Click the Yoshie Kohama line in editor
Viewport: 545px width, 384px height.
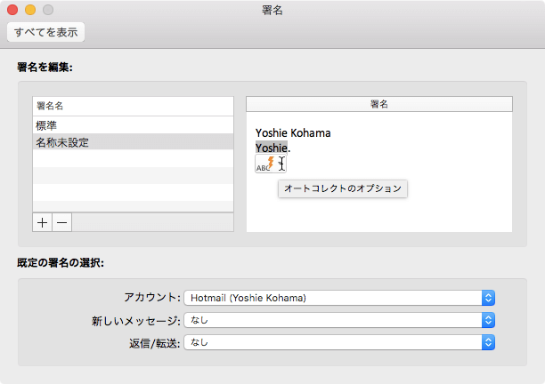[293, 133]
